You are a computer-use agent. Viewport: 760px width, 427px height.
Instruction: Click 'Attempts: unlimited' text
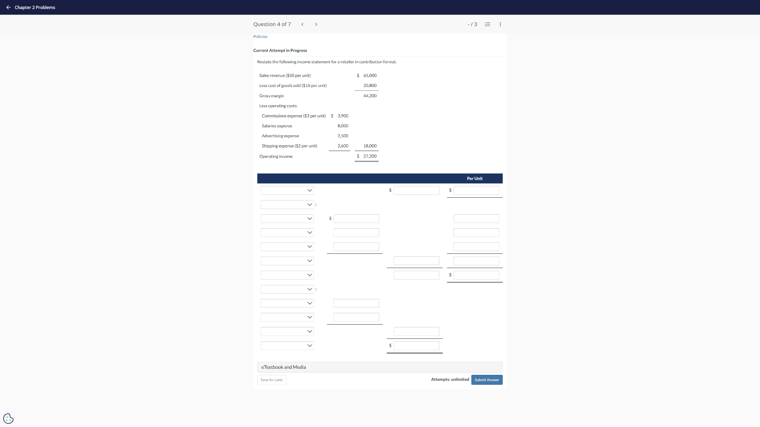[450, 380]
